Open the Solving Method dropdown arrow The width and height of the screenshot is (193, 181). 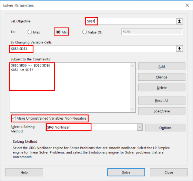[x=140, y=127]
